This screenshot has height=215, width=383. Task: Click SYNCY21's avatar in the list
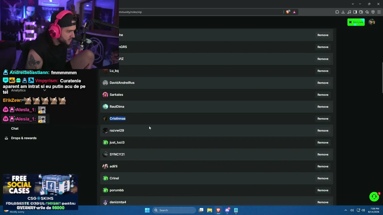coord(105,154)
